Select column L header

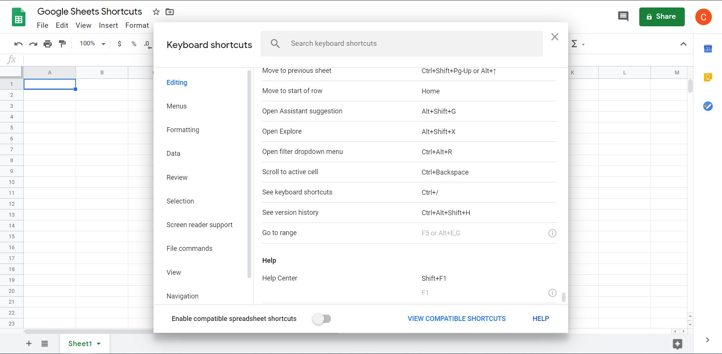click(624, 72)
